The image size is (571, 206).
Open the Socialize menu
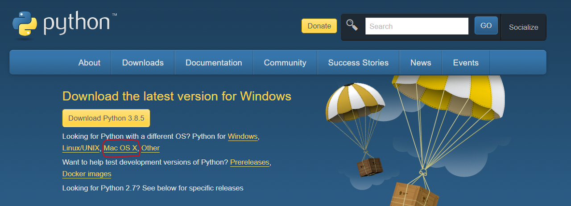click(524, 27)
